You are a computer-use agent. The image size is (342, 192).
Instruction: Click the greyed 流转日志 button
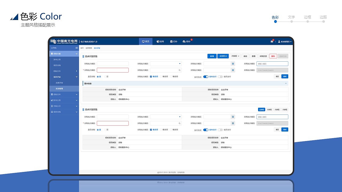coord(283,56)
